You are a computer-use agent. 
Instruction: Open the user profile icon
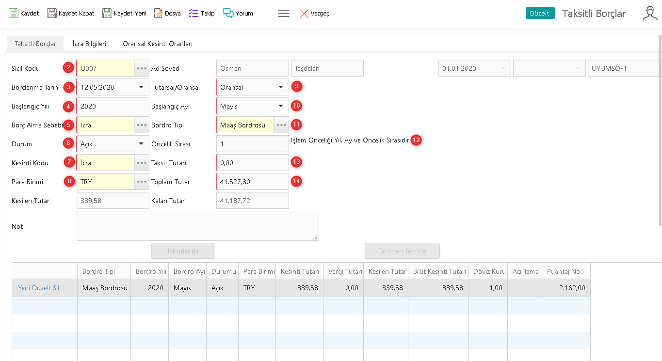[x=650, y=14]
